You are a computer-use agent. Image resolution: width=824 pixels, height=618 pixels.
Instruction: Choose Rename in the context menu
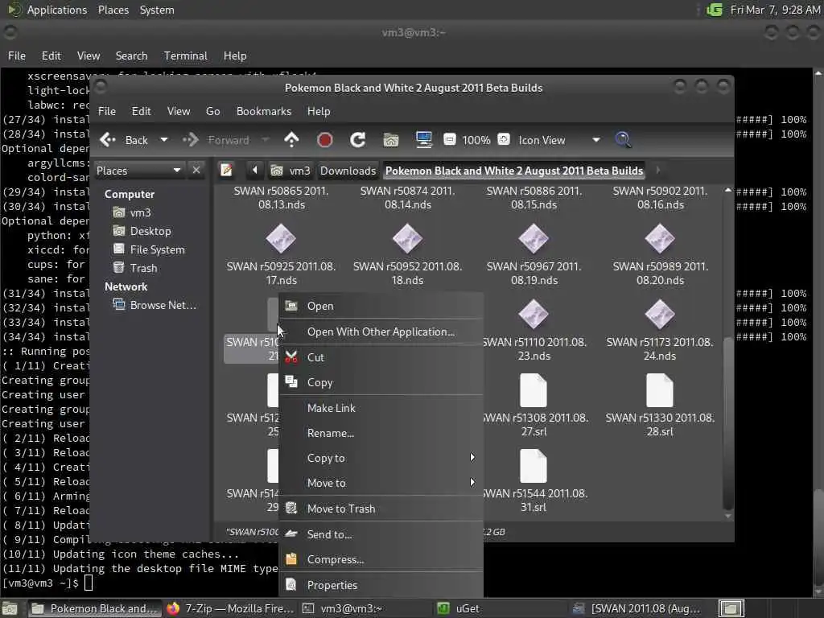381,433
